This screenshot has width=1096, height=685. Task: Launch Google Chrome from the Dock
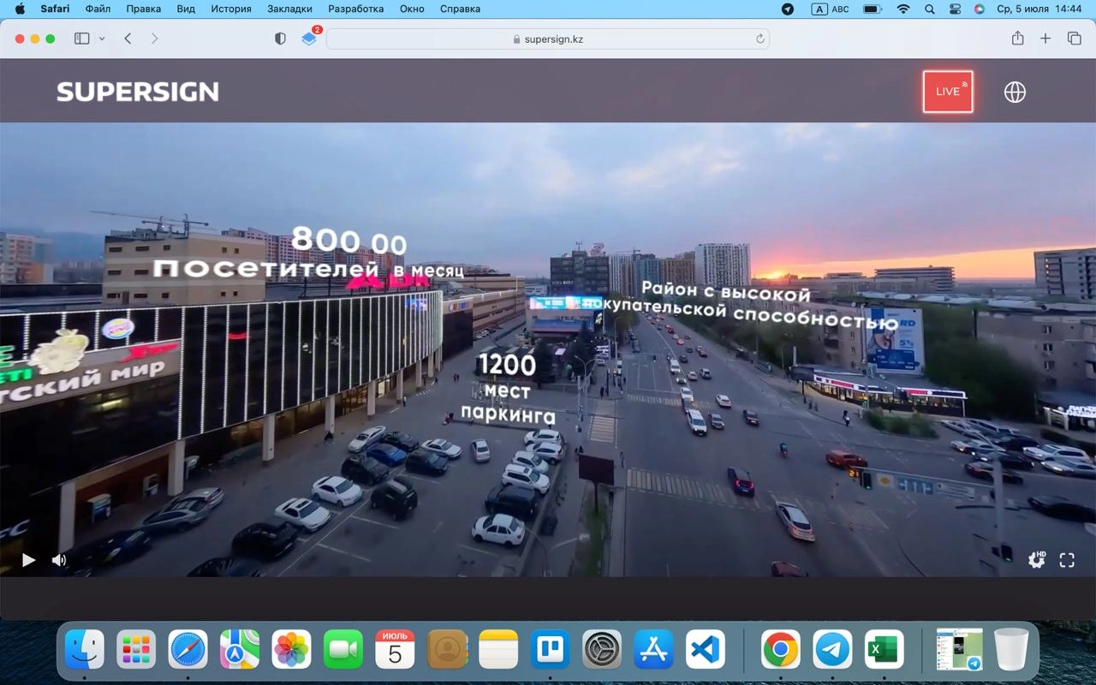coord(781,650)
